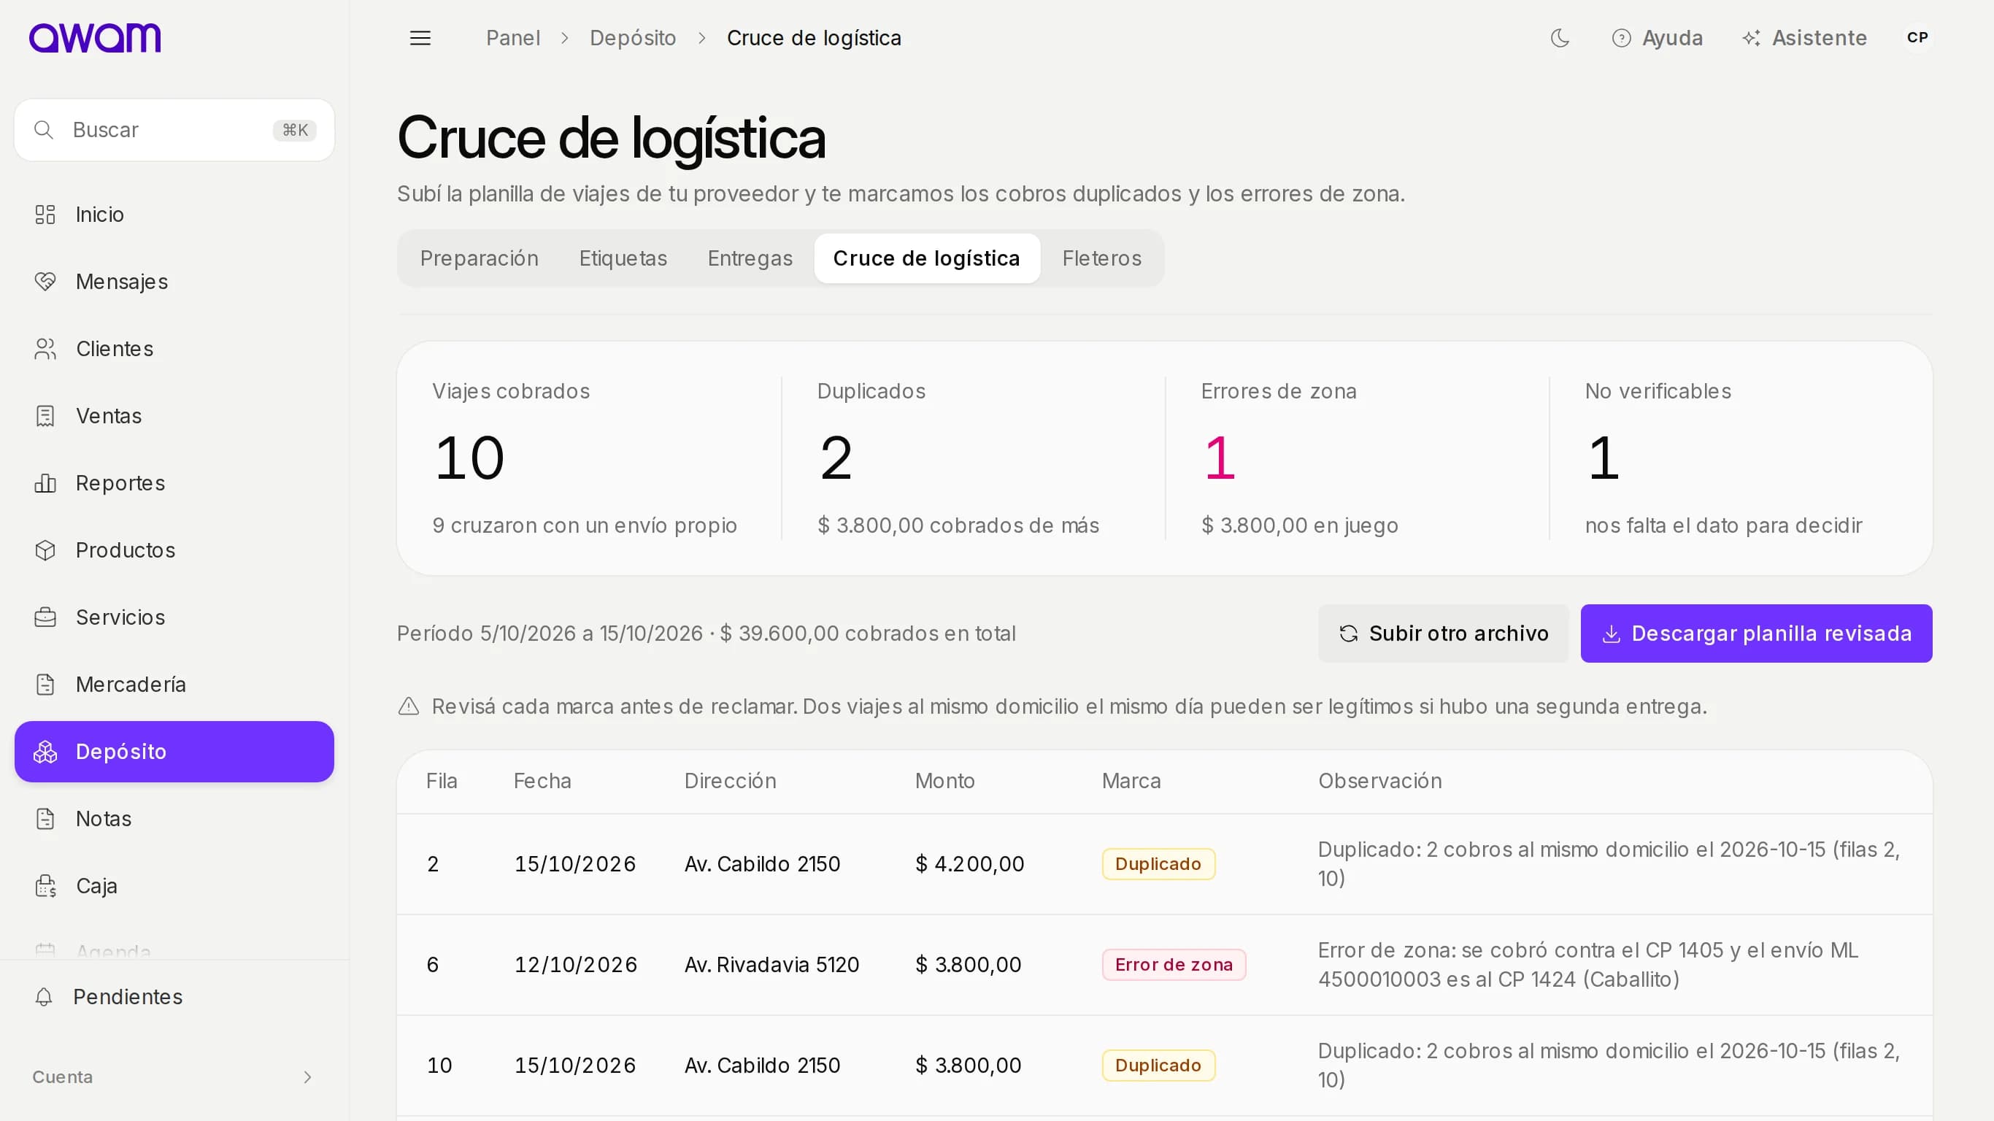This screenshot has height=1121, width=1994.
Task: Click the $ 4.200,00 amount cell
Action: point(969,864)
